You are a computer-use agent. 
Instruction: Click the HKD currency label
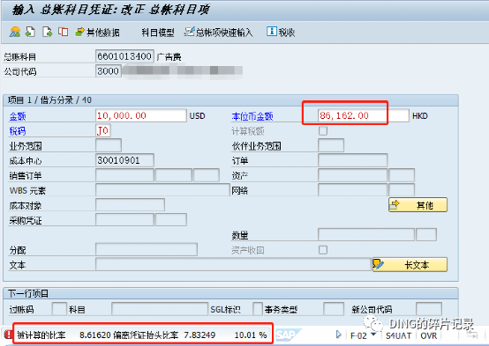pyautogui.click(x=420, y=116)
